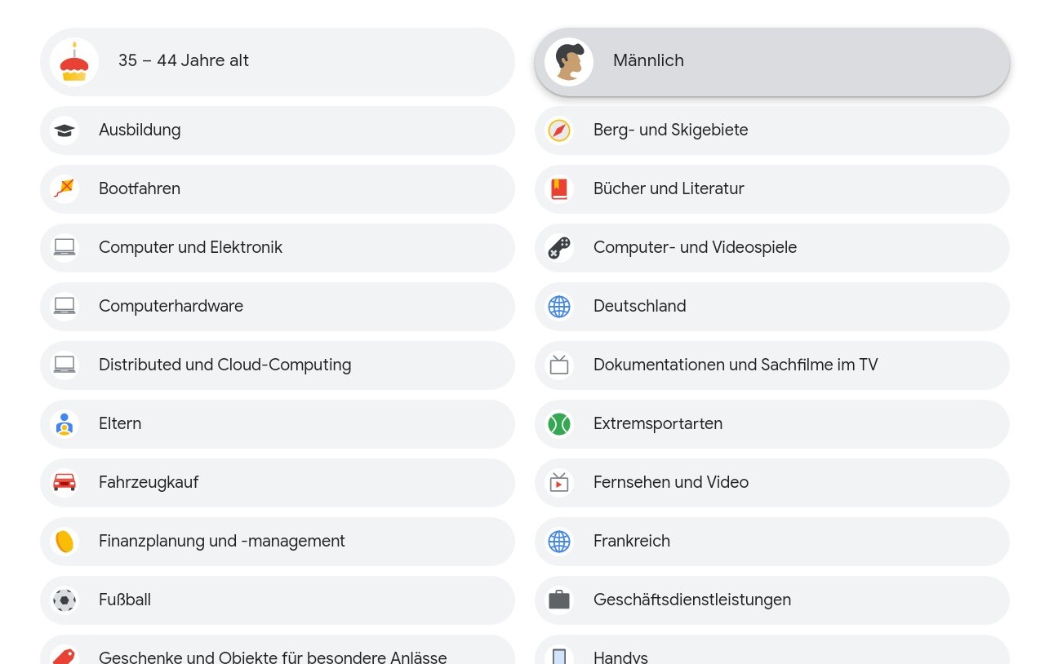Click the game controller icon
Screen dimensions: 1058x664
click(559, 247)
